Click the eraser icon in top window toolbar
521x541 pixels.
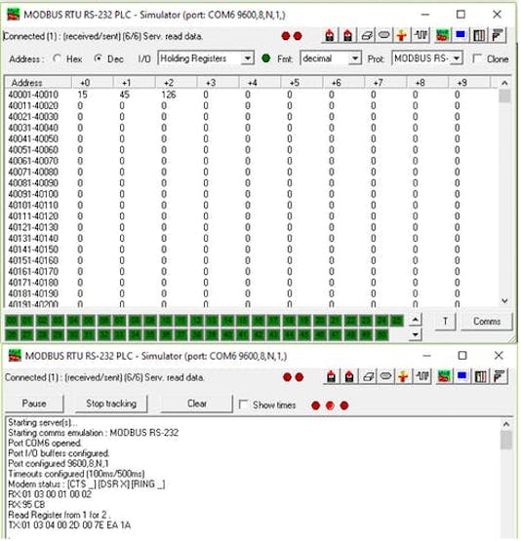coord(367,35)
